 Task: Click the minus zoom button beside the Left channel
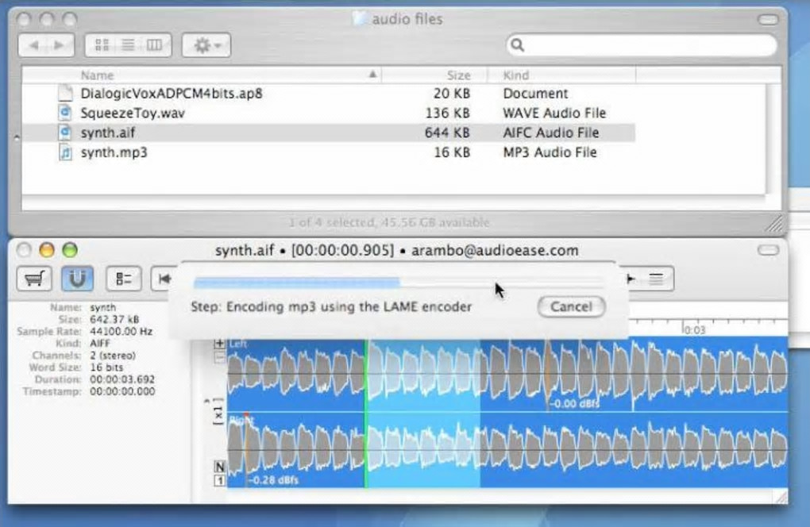pos(219,356)
